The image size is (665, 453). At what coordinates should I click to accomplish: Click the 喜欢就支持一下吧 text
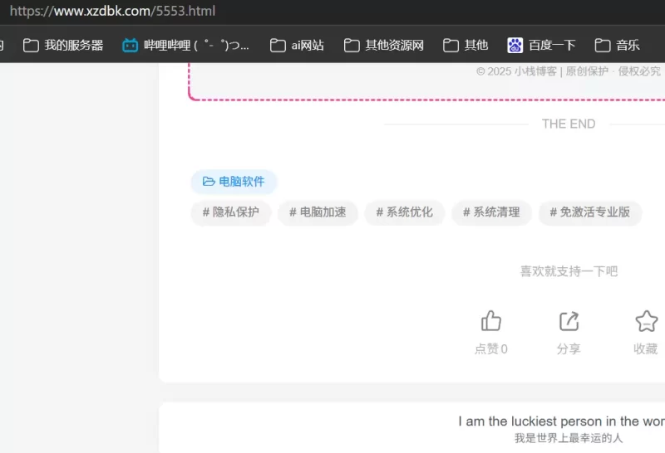click(x=569, y=271)
